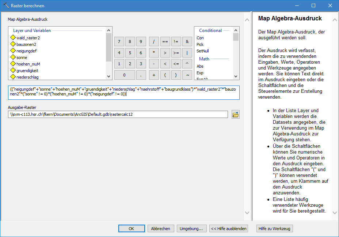Click the yellow diamond icon beside bauzonen2
This screenshot has height=237, width=339.
click(13, 44)
